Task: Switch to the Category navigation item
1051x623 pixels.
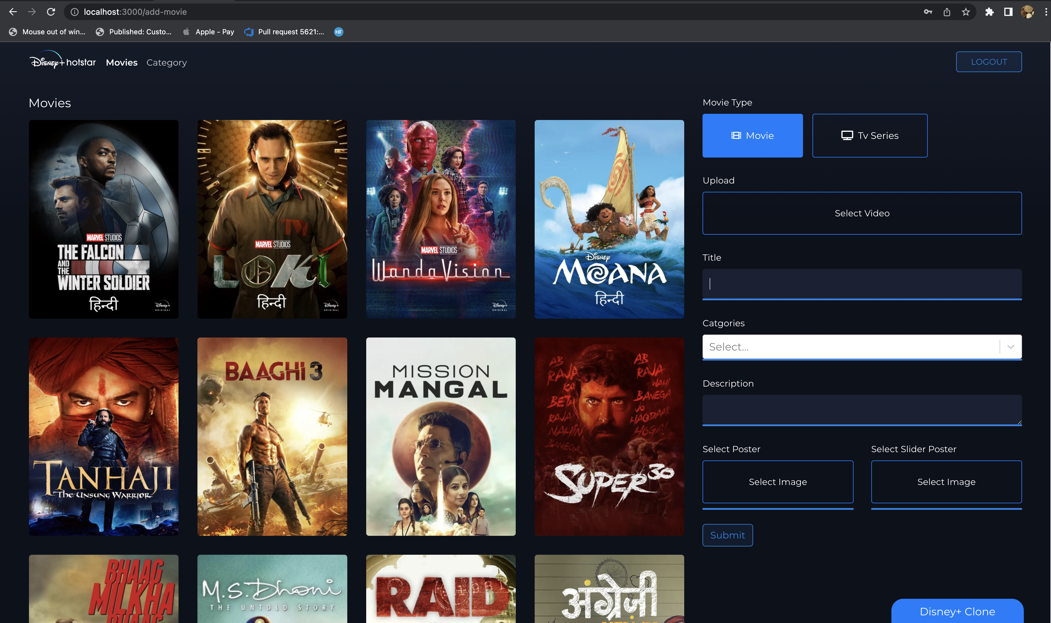Action: (166, 62)
